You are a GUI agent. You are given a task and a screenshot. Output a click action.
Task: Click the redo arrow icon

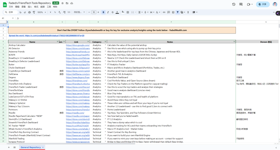click(x=25, y=12)
